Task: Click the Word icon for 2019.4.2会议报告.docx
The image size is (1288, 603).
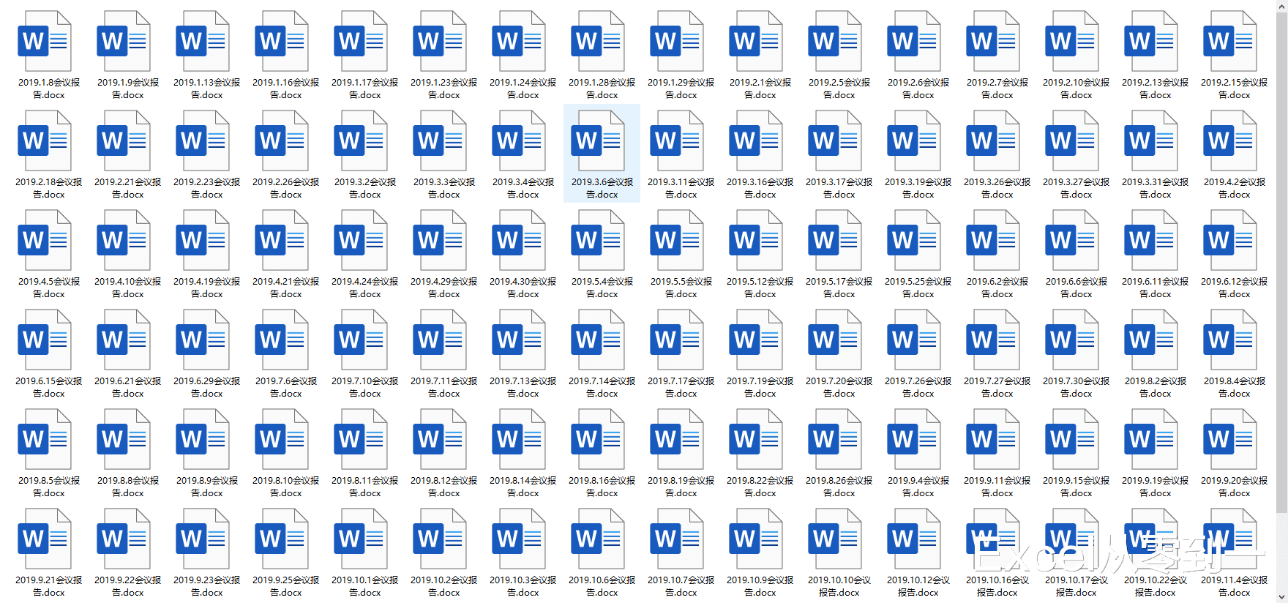Action: (x=1230, y=141)
